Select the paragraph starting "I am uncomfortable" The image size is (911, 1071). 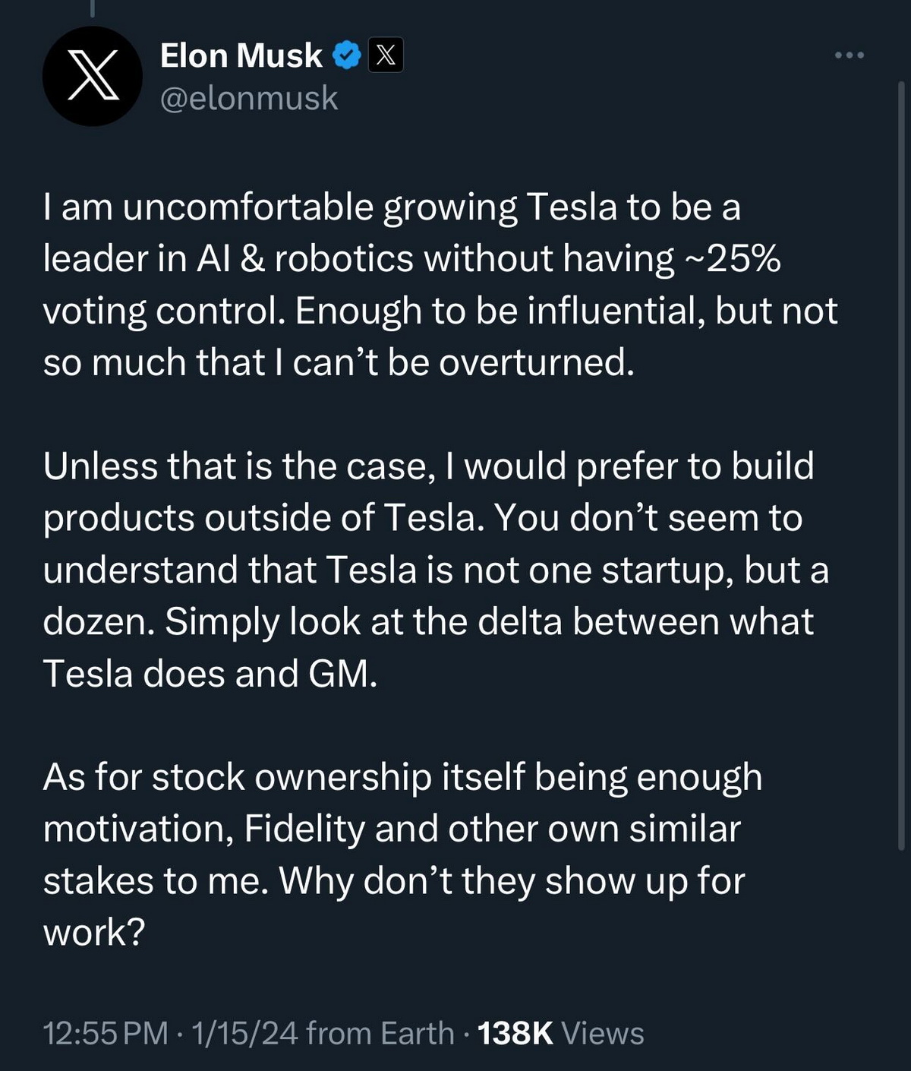(440, 285)
